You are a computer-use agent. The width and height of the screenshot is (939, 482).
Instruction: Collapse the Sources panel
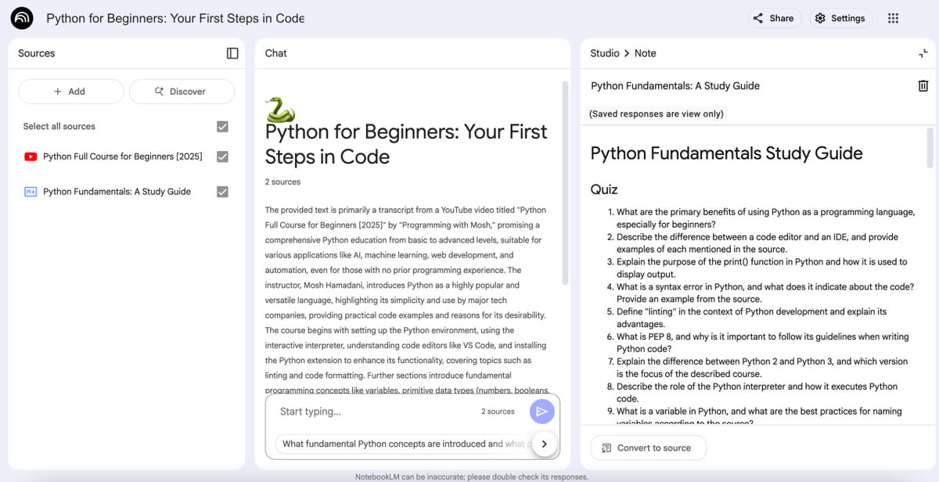(232, 53)
